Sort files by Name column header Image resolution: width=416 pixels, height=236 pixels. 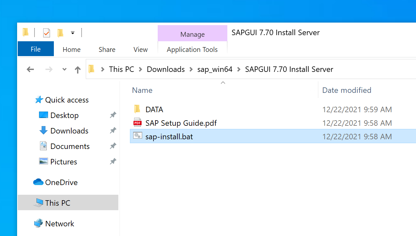tap(142, 90)
